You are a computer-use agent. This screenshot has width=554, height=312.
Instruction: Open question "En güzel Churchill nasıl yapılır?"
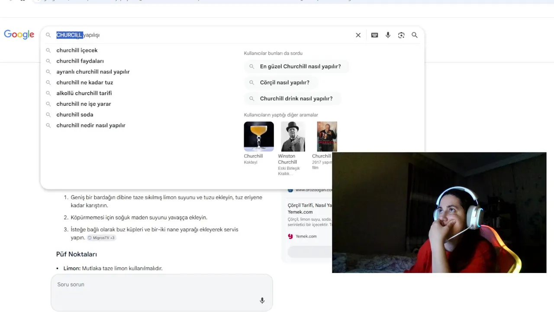[x=296, y=67]
